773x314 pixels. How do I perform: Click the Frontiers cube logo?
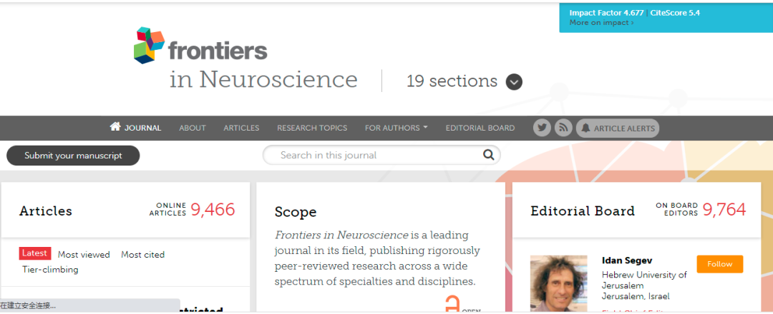pos(150,44)
